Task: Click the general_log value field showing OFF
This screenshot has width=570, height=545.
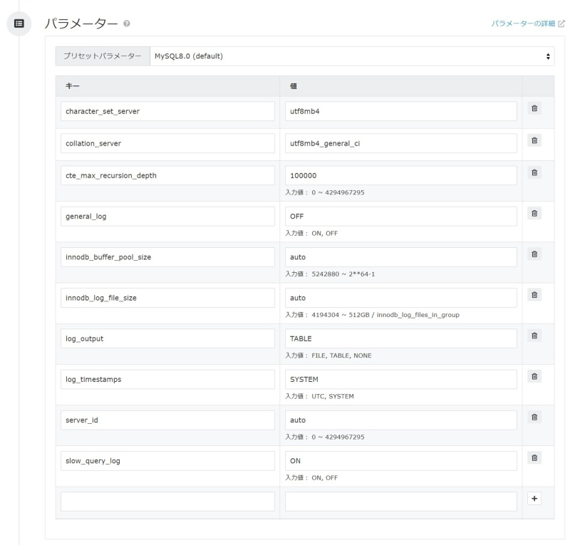Action: [x=400, y=216]
